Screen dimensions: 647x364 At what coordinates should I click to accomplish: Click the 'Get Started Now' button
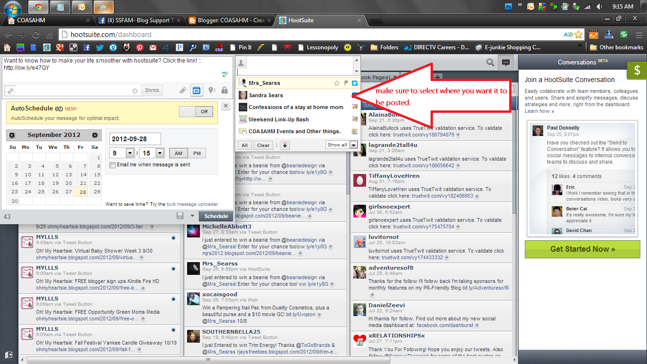[582, 249]
